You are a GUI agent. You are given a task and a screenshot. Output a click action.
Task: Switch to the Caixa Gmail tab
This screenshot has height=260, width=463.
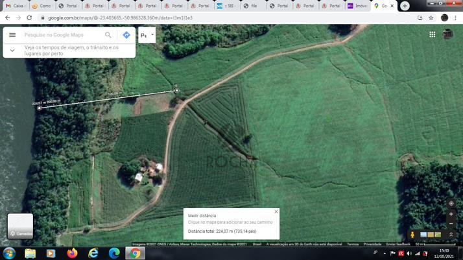(17, 6)
